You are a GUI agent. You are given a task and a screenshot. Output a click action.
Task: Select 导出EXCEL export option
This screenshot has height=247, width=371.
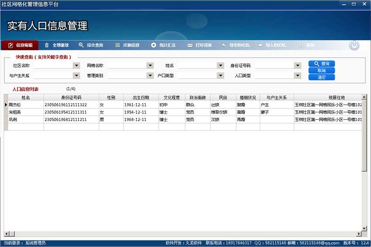click(236, 45)
